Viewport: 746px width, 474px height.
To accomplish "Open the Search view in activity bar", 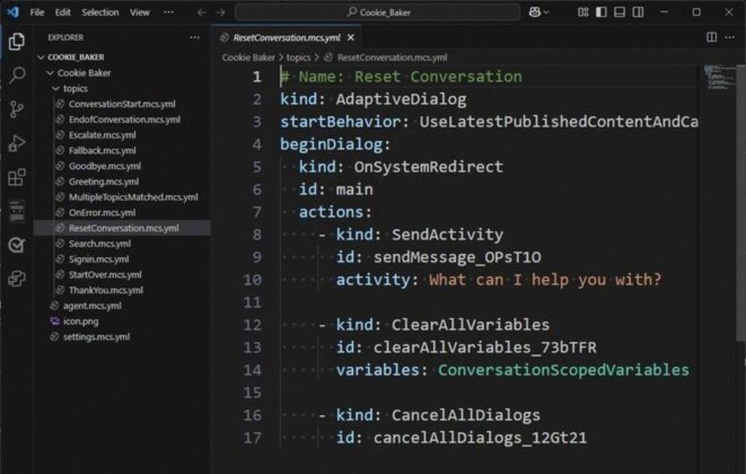I will point(17,75).
